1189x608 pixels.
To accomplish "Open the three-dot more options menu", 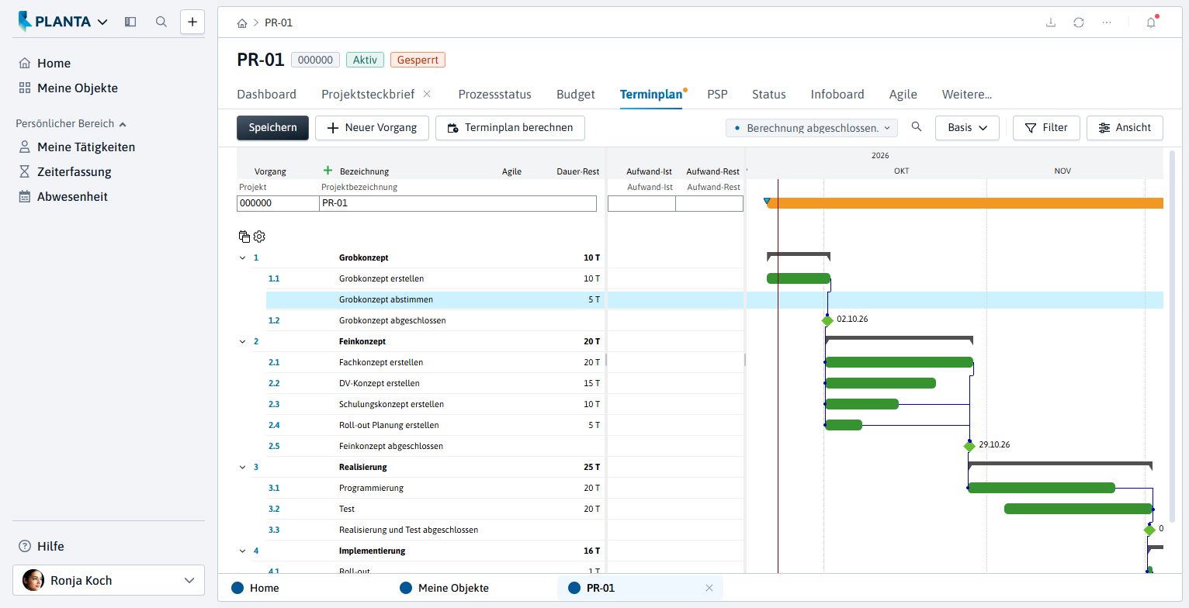I will (x=1107, y=22).
